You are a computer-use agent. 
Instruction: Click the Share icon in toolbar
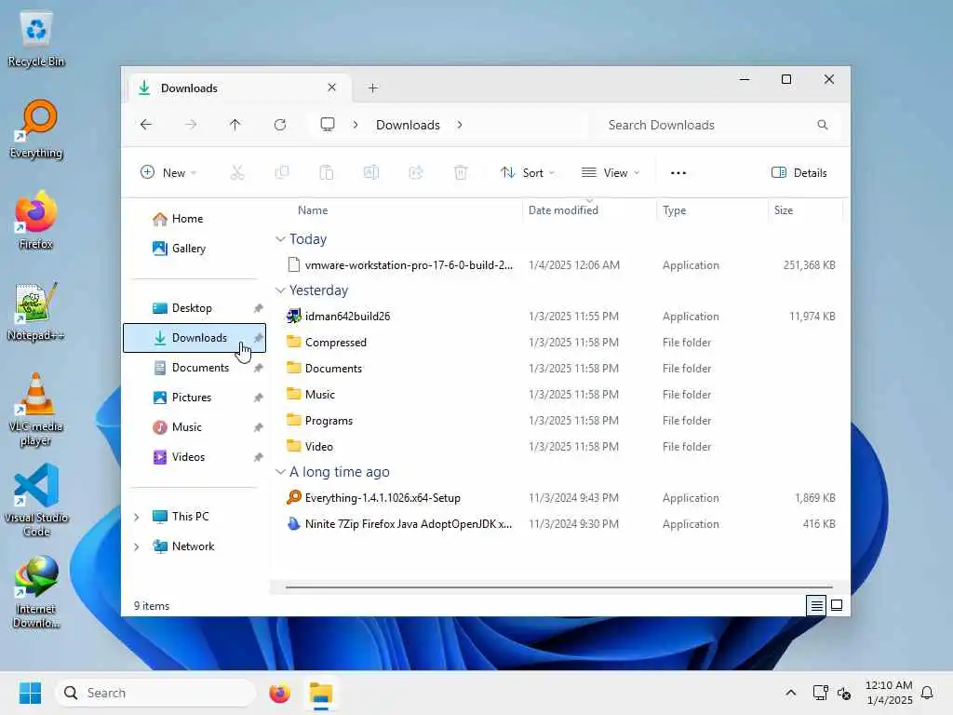pos(416,172)
